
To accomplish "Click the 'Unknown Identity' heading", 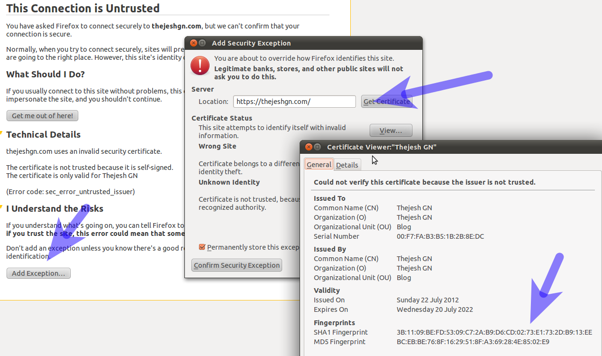I will click(x=229, y=182).
